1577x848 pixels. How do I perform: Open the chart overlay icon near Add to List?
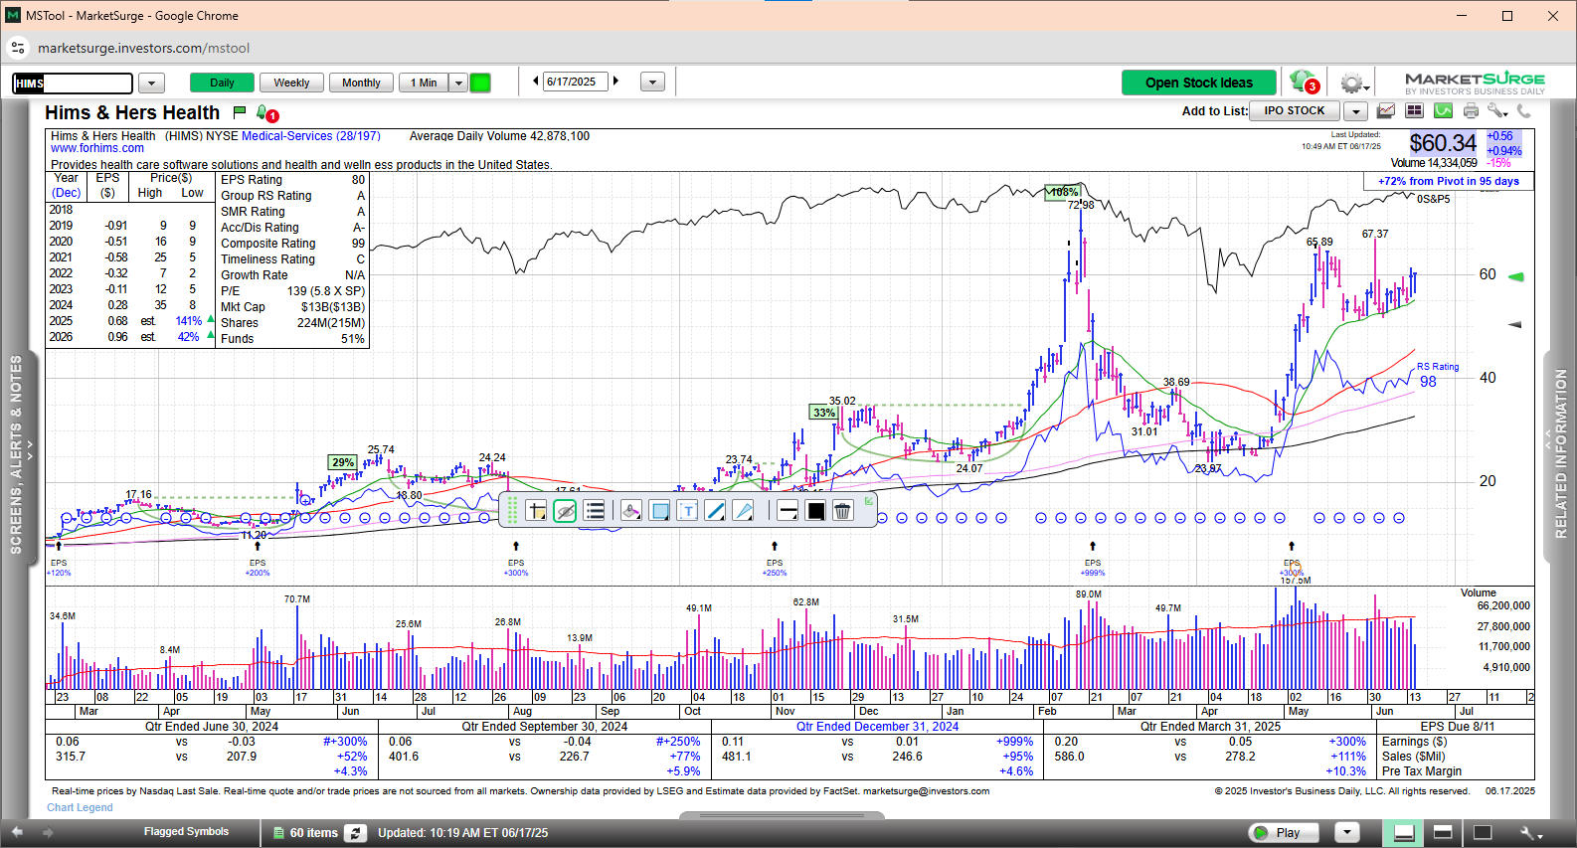pyautogui.click(x=1385, y=111)
